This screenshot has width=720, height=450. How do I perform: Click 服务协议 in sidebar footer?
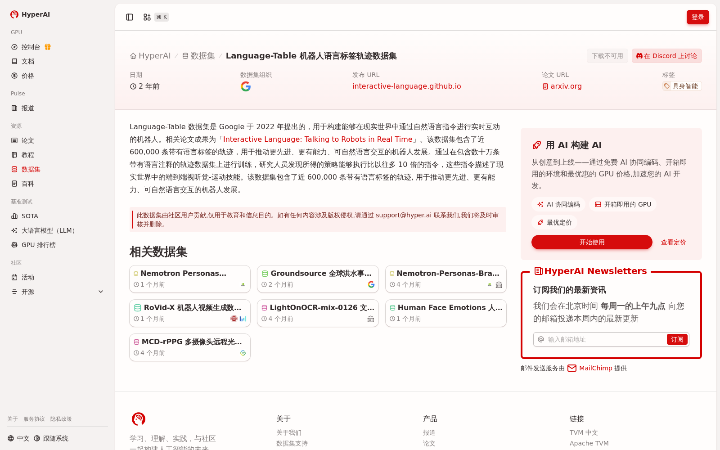pos(34,419)
